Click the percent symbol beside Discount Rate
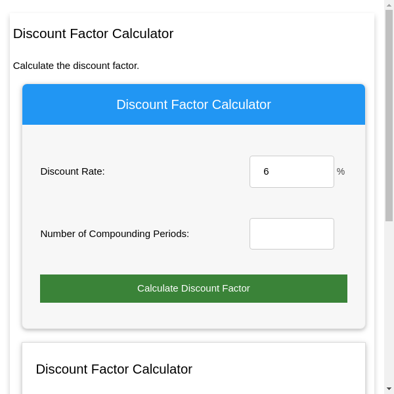 pyautogui.click(x=341, y=171)
